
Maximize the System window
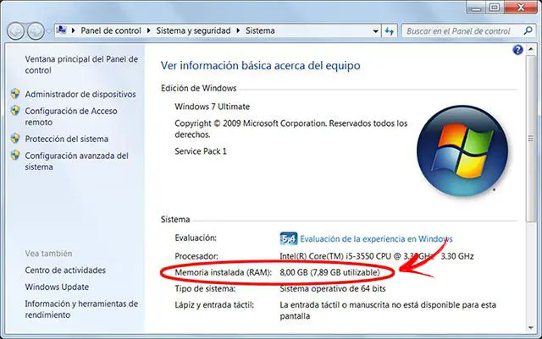click(495, 7)
